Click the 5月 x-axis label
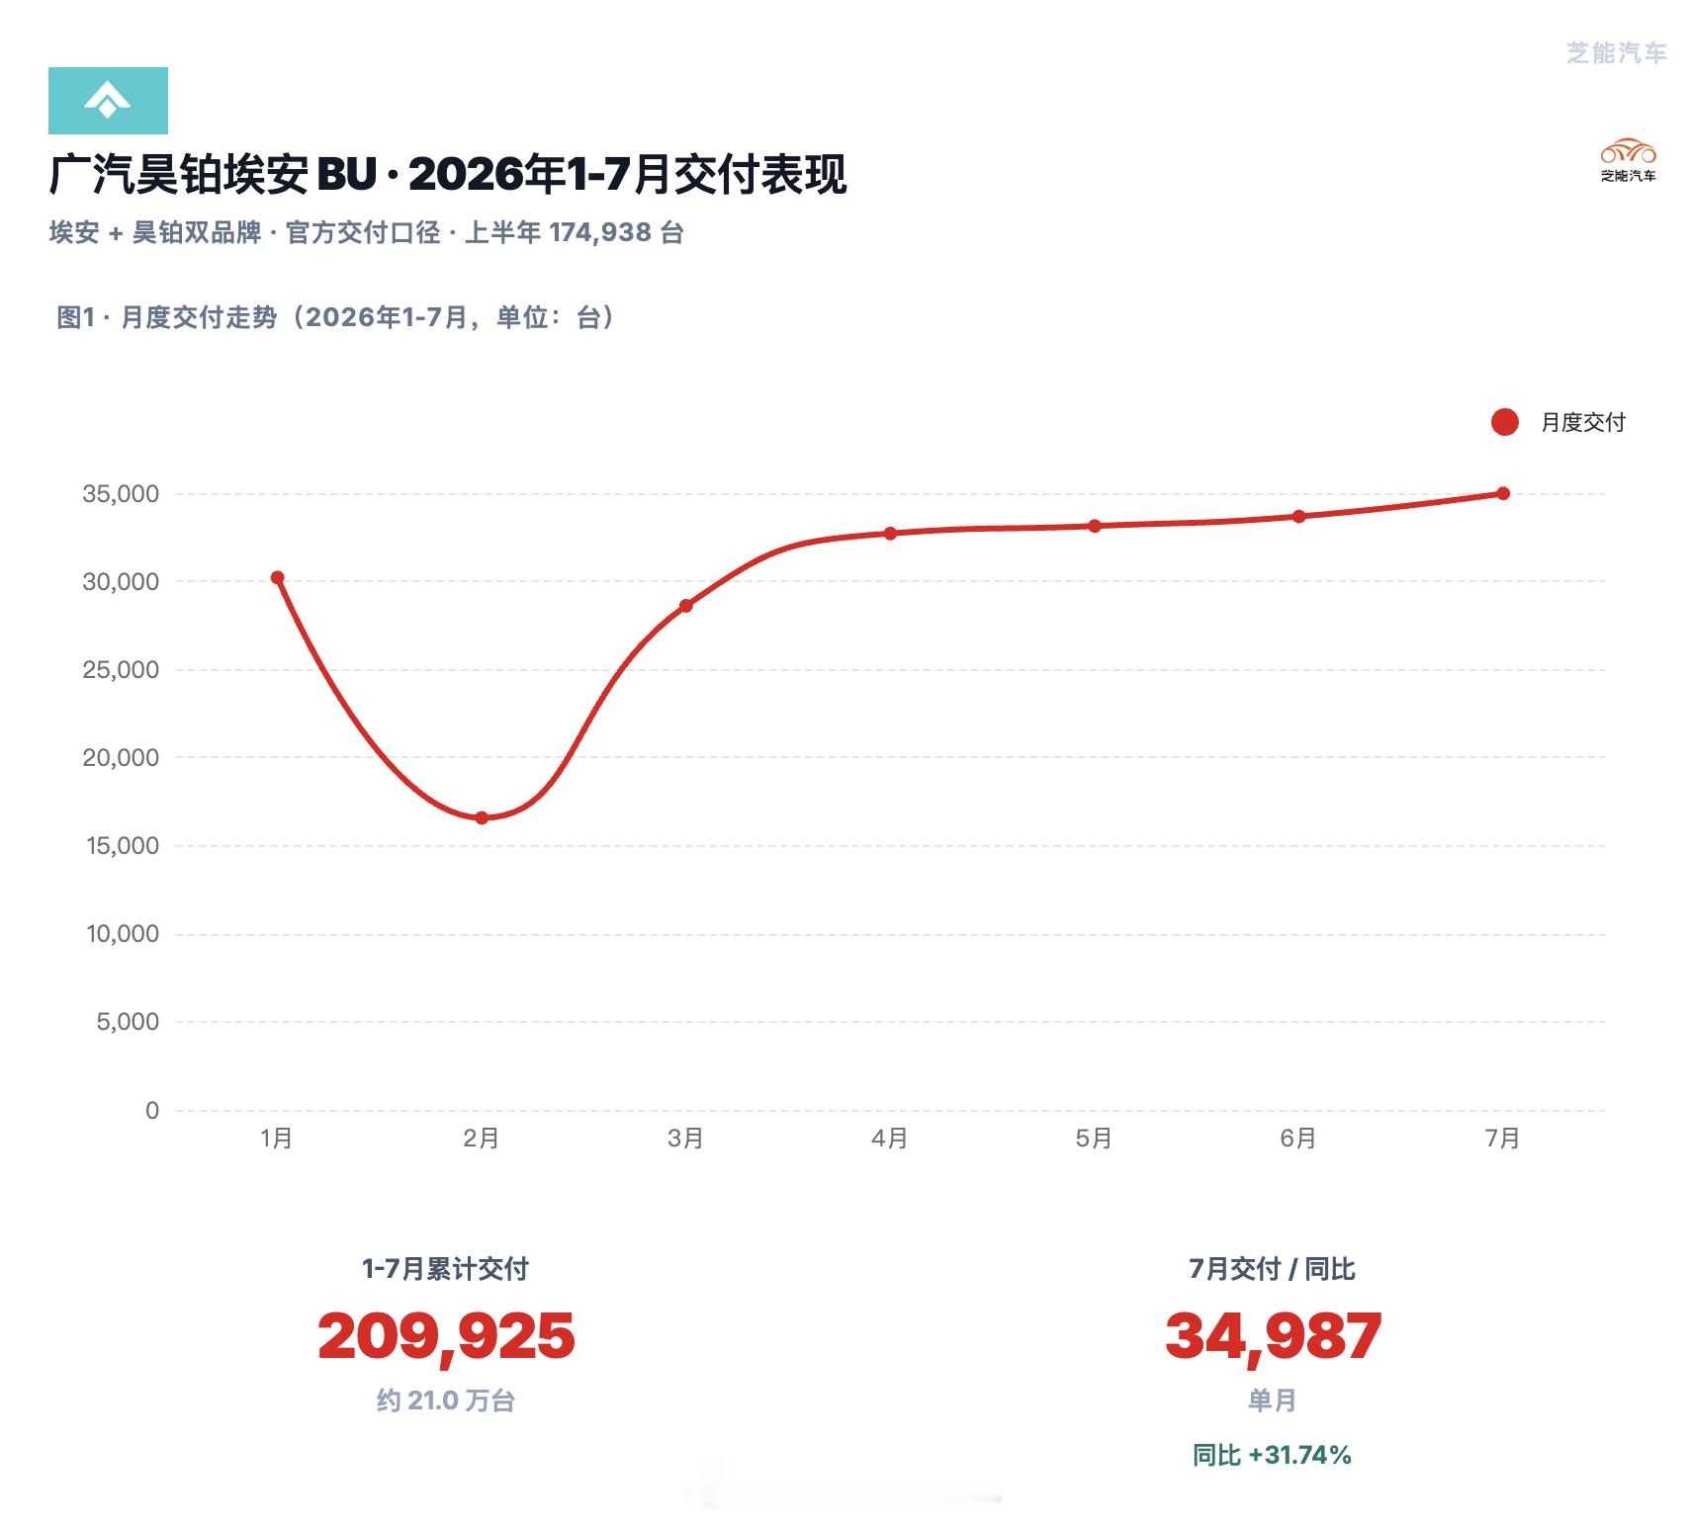1689x1524 pixels. 1095,1139
